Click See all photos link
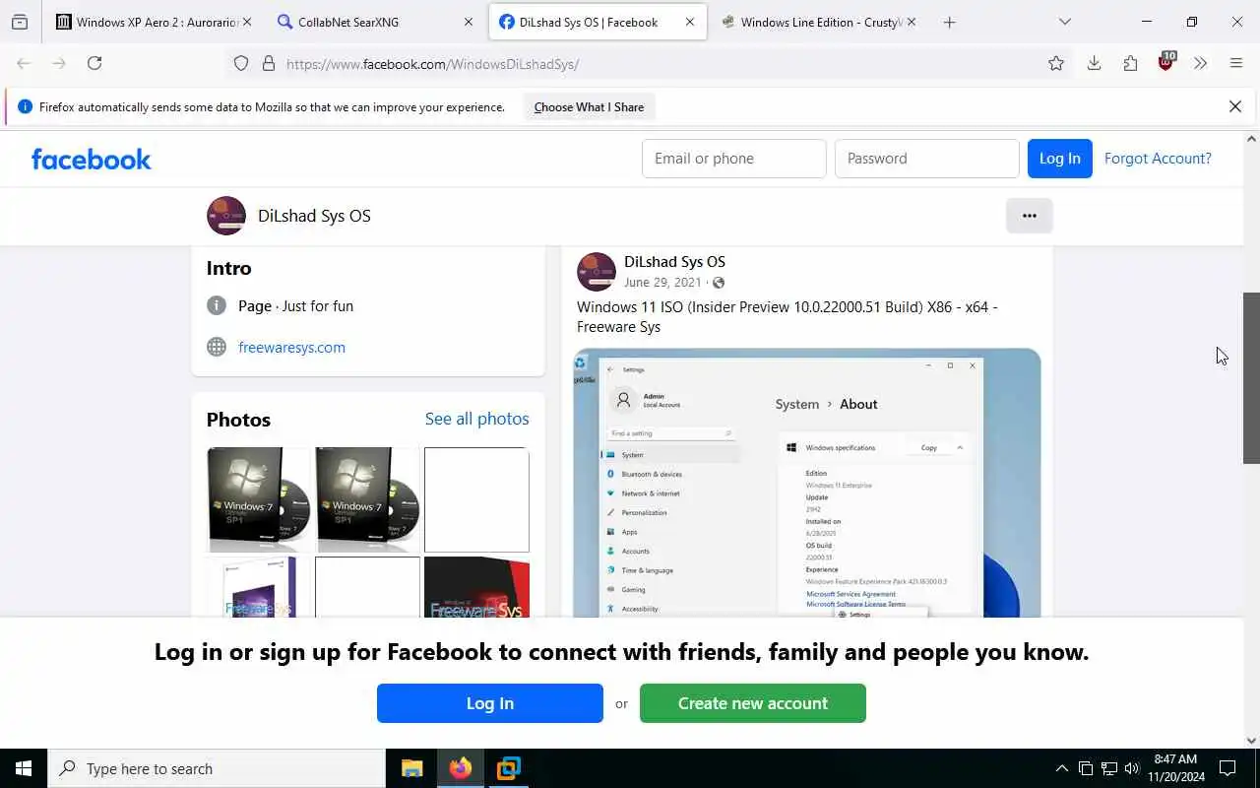 pyautogui.click(x=477, y=419)
